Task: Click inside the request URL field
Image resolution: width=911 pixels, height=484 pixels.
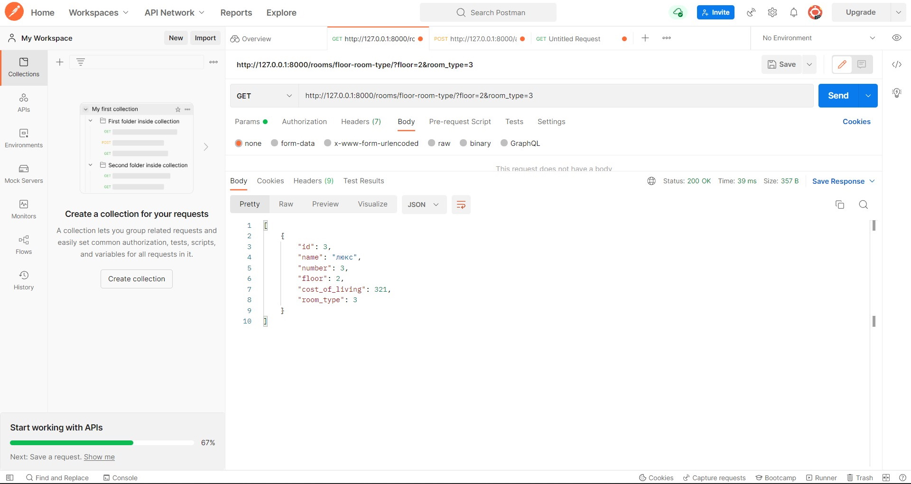Action: [522, 96]
